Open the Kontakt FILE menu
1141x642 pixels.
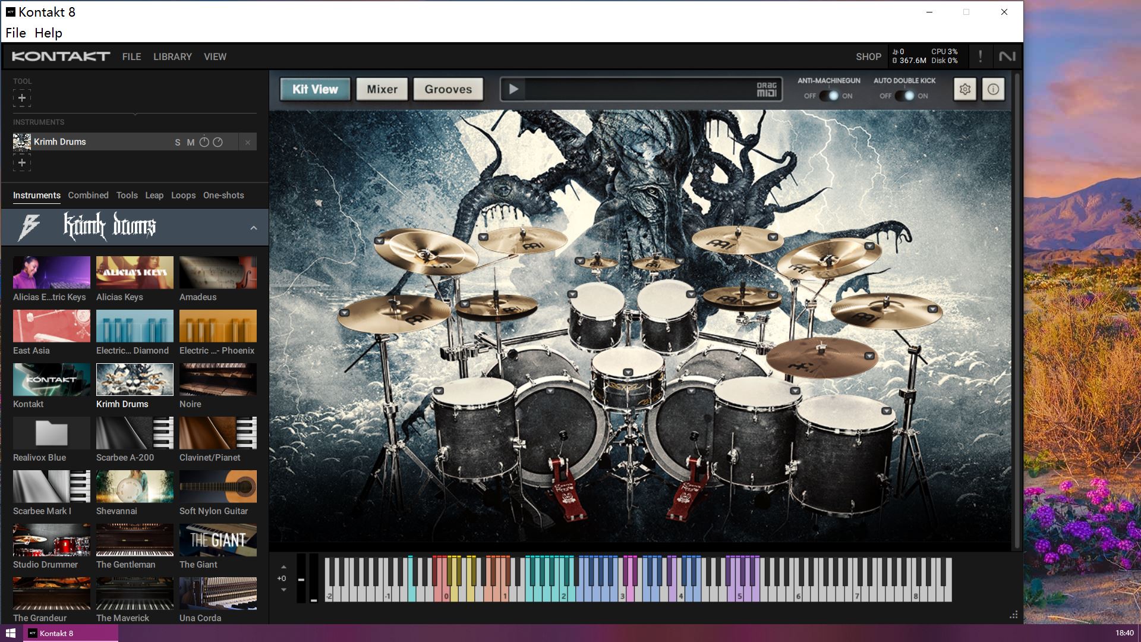point(131,56)
